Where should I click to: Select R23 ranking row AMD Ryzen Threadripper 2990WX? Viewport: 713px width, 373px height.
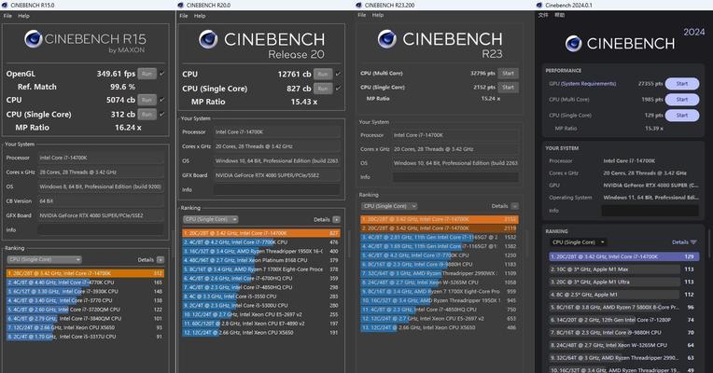(x=440, y=273)
